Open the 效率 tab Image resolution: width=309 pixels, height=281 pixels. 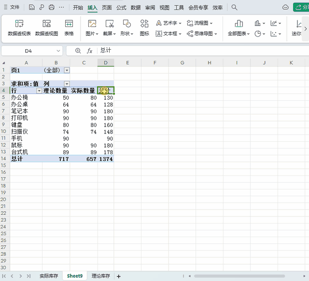pos(217,8)
